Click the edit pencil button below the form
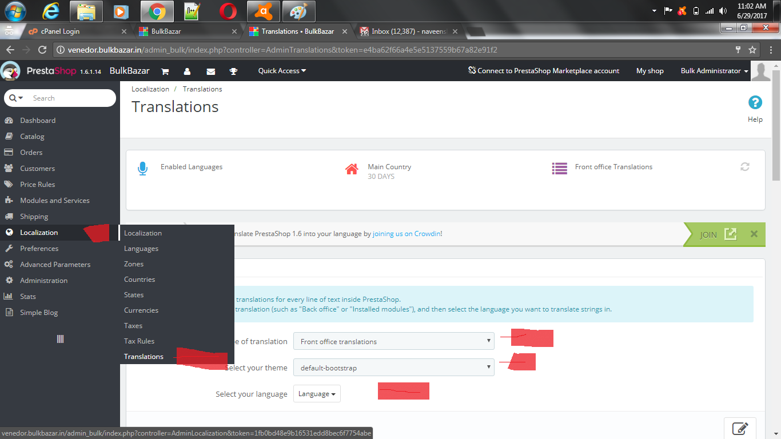Viewport: 781px width, 439px height. tap(740, 428)
